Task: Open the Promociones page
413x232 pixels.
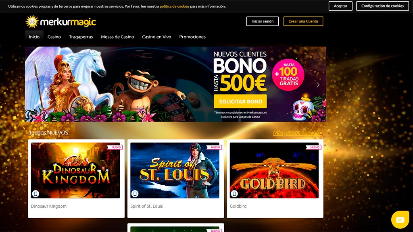Action: tap(192, 37)
